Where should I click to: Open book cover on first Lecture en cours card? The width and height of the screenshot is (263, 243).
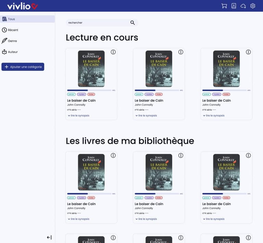coord(91,69)
